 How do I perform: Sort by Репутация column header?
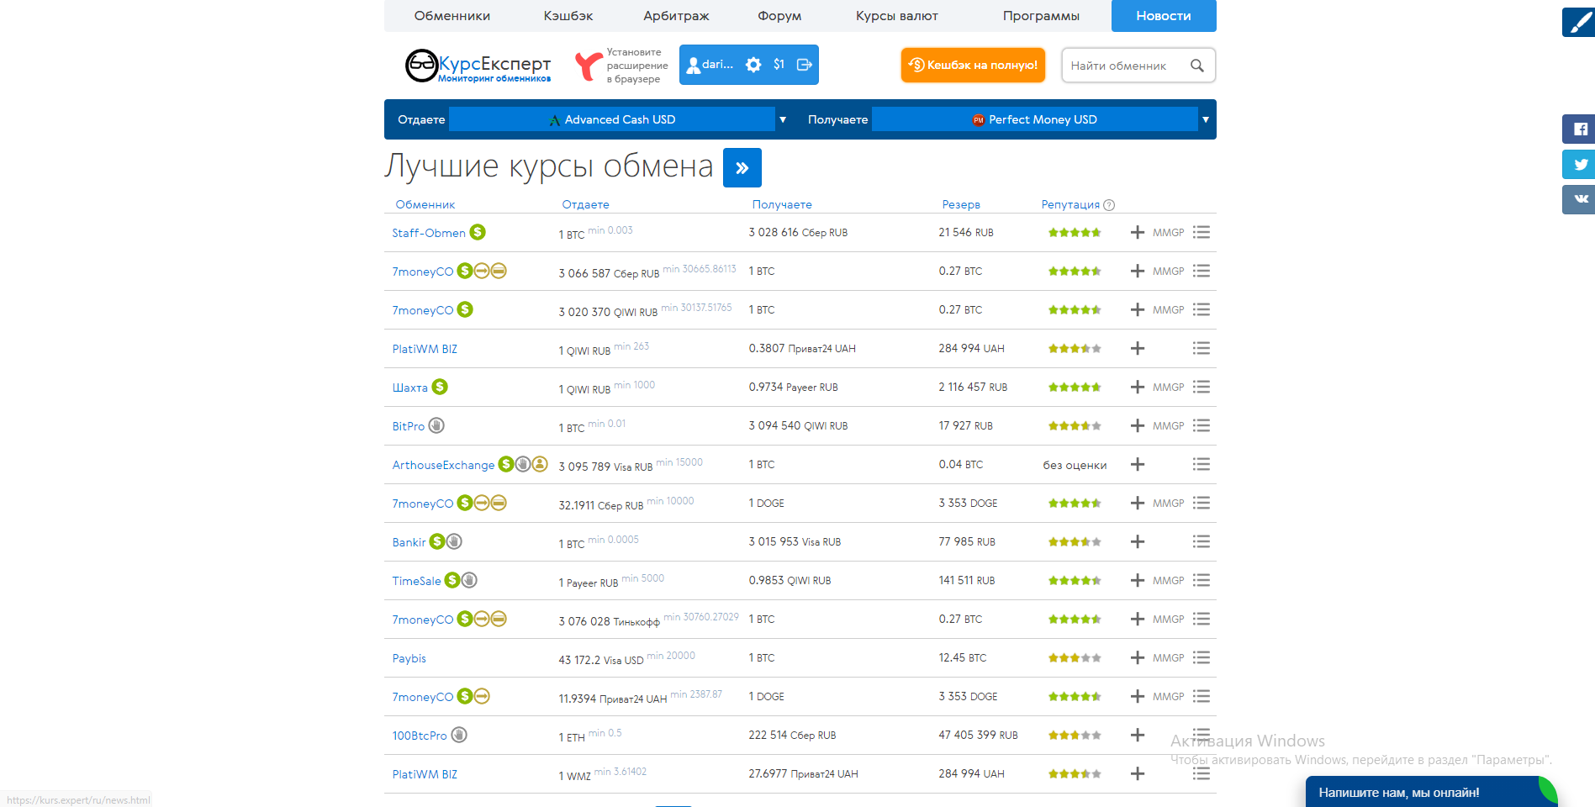click(1070, 204)
